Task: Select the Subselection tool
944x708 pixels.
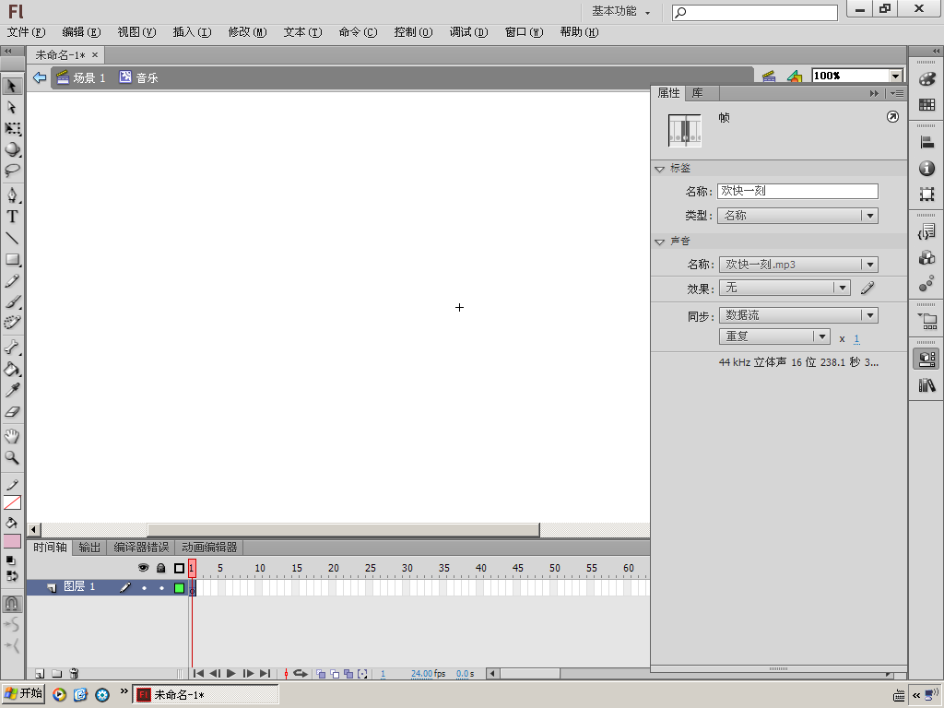Action: click(12, 107)
